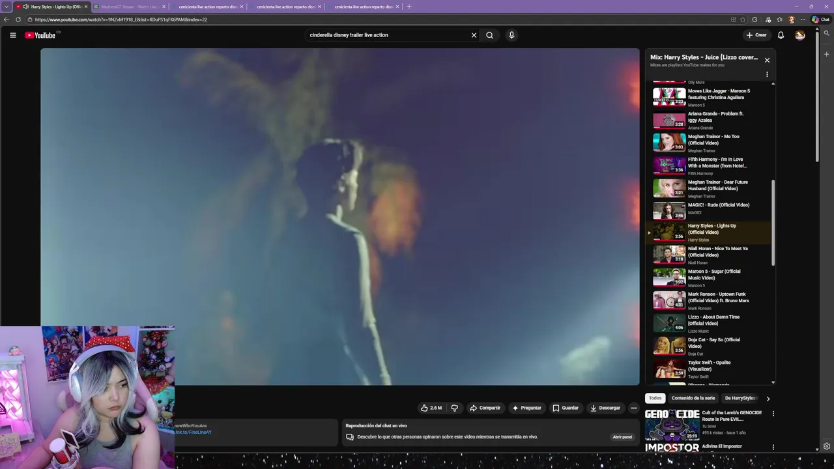This screenshot has height=469, width=834.
Task: Add sidebar item with plus icon
Action: (827, 54)
